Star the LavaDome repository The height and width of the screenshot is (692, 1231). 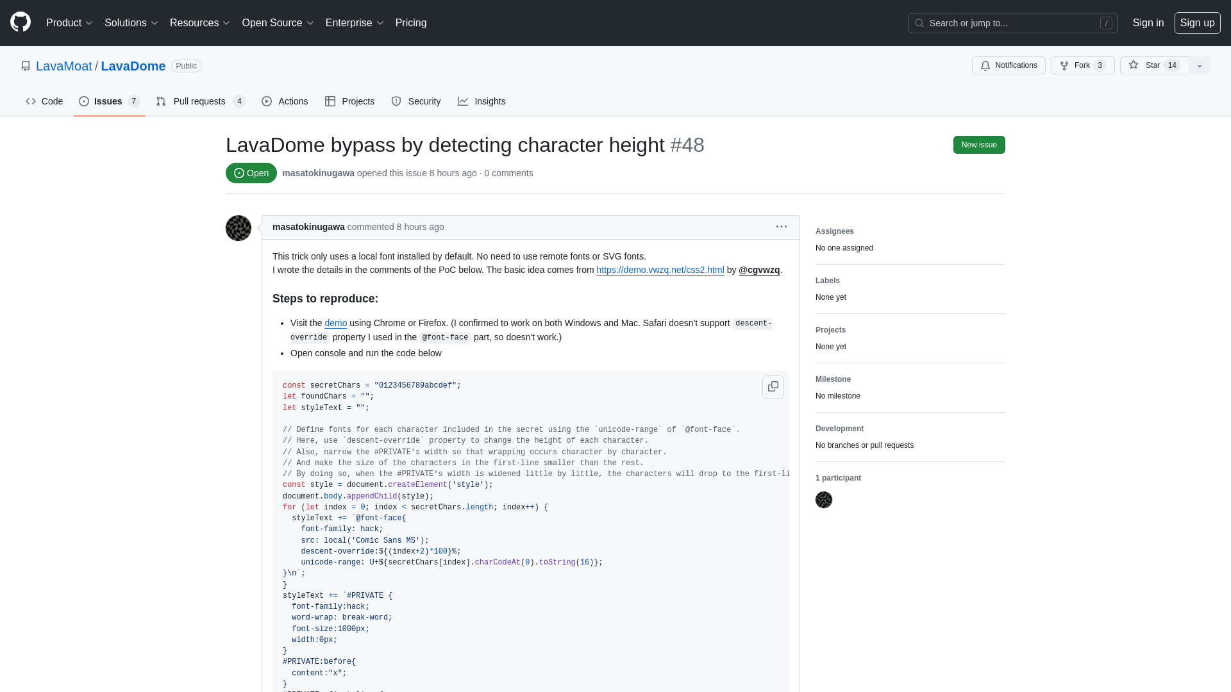click(1154, 65)
